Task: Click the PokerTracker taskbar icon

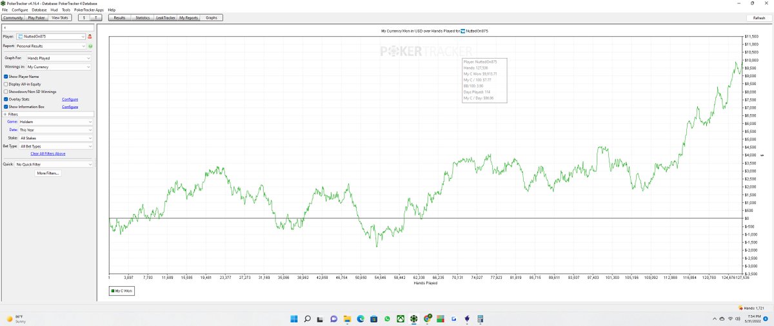Action: [414, 319]
